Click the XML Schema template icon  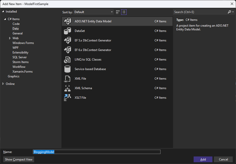click(x=67, y=88)
